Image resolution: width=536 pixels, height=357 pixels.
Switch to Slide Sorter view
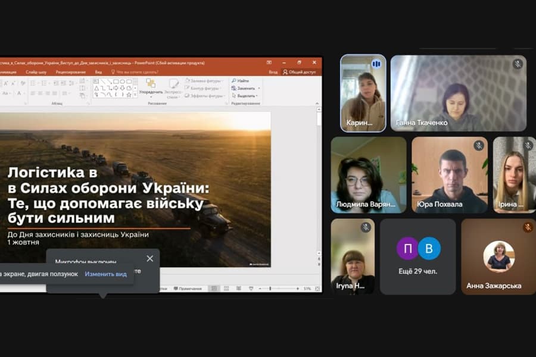click(x=226, y=289)
